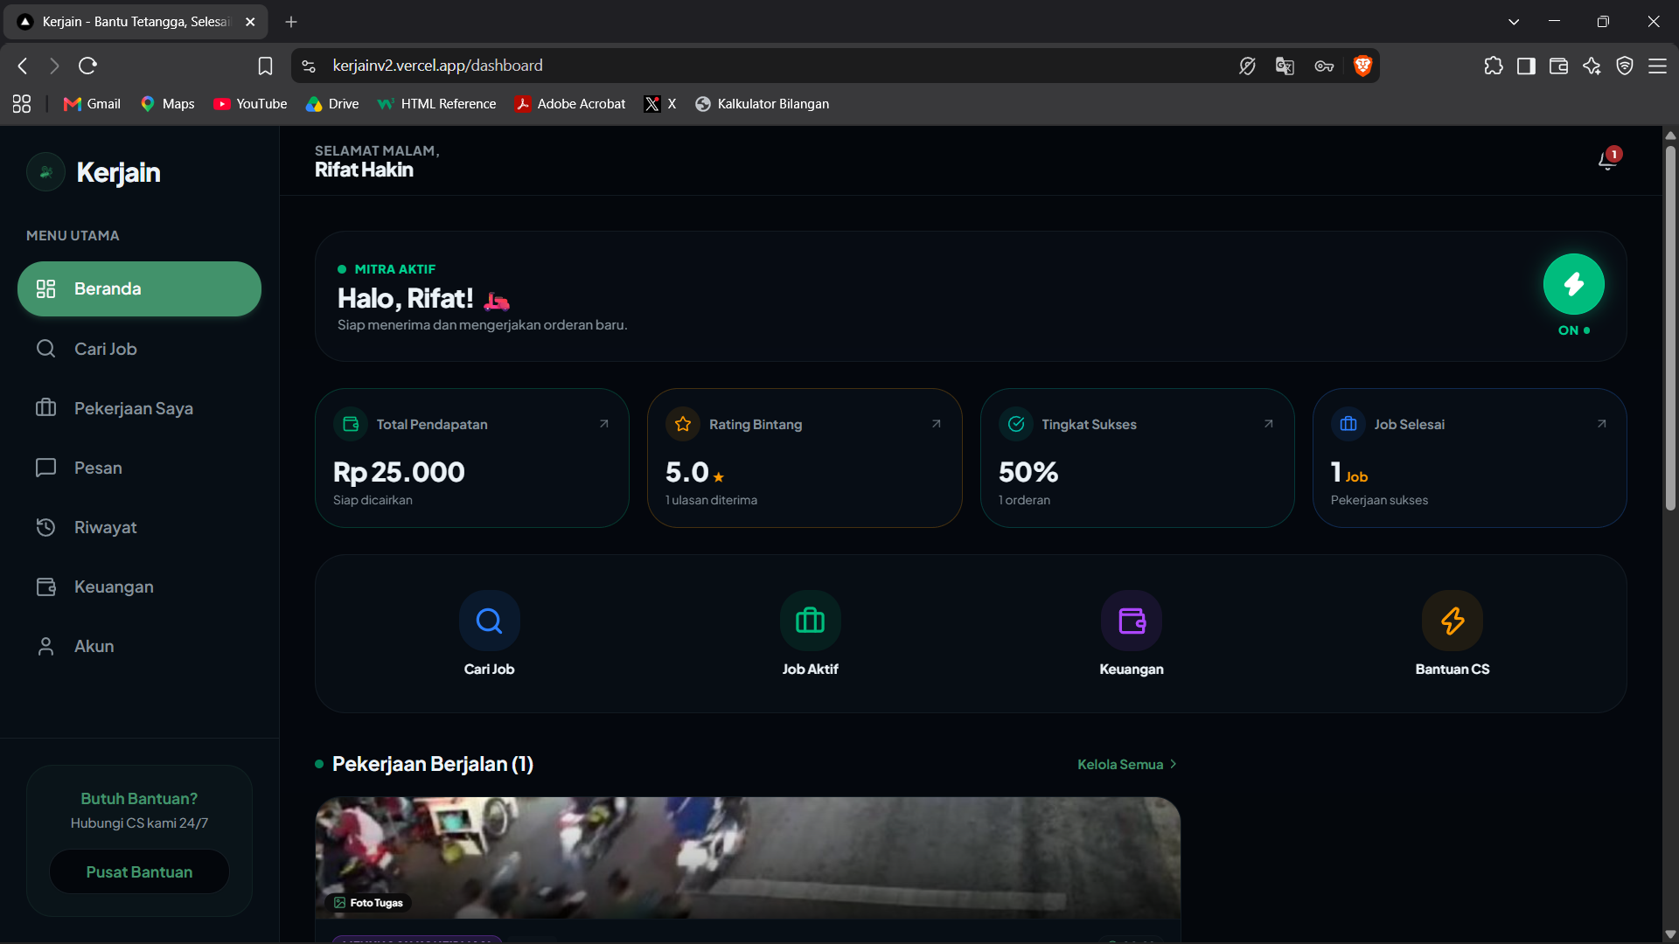Open Pesan in the sidebar menu
Viewport: 1679px width, 944px height.
[x=139, y=468]
